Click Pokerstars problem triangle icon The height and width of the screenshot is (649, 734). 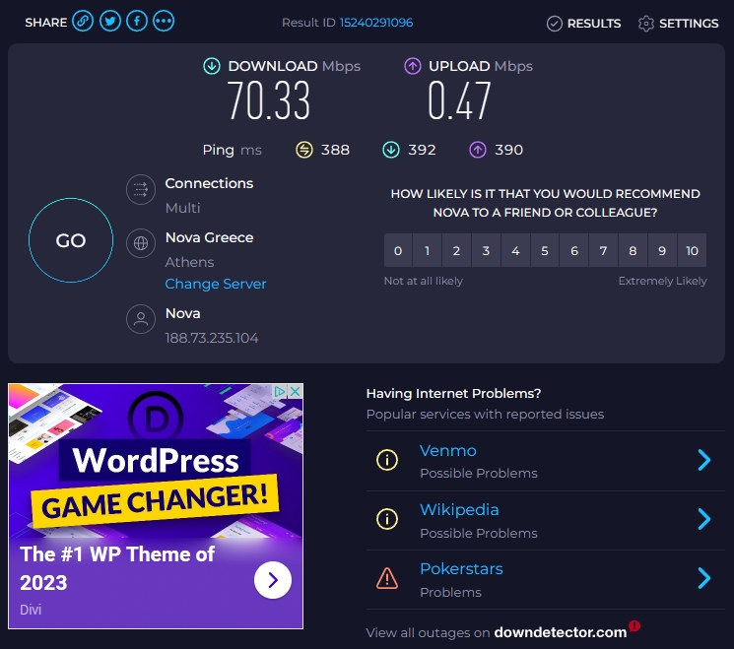[387, 578]
